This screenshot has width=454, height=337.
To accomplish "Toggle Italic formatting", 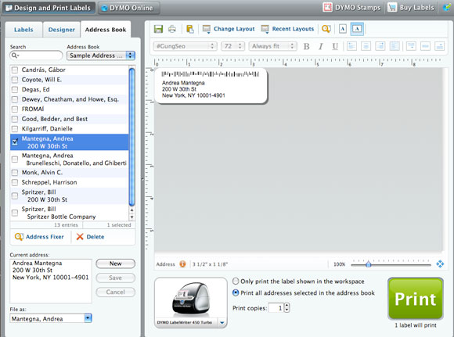I will pos(320,46).
